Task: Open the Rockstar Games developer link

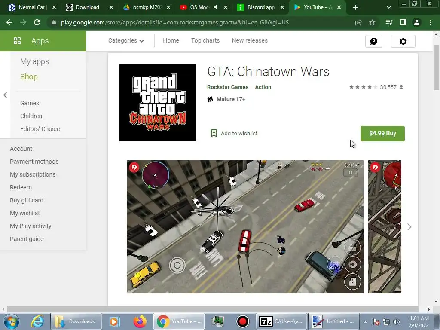Action: pyautogui.click(x=228, y=87)
